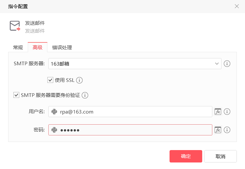The image size is (245, 169).
Task: Click the info icon beside SMTP server dropdown
Action: (227, 64)
